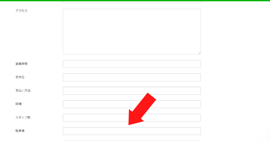The image size is (270, 141).
Task: Focus the 設備 text field
Action: point(132,104)
